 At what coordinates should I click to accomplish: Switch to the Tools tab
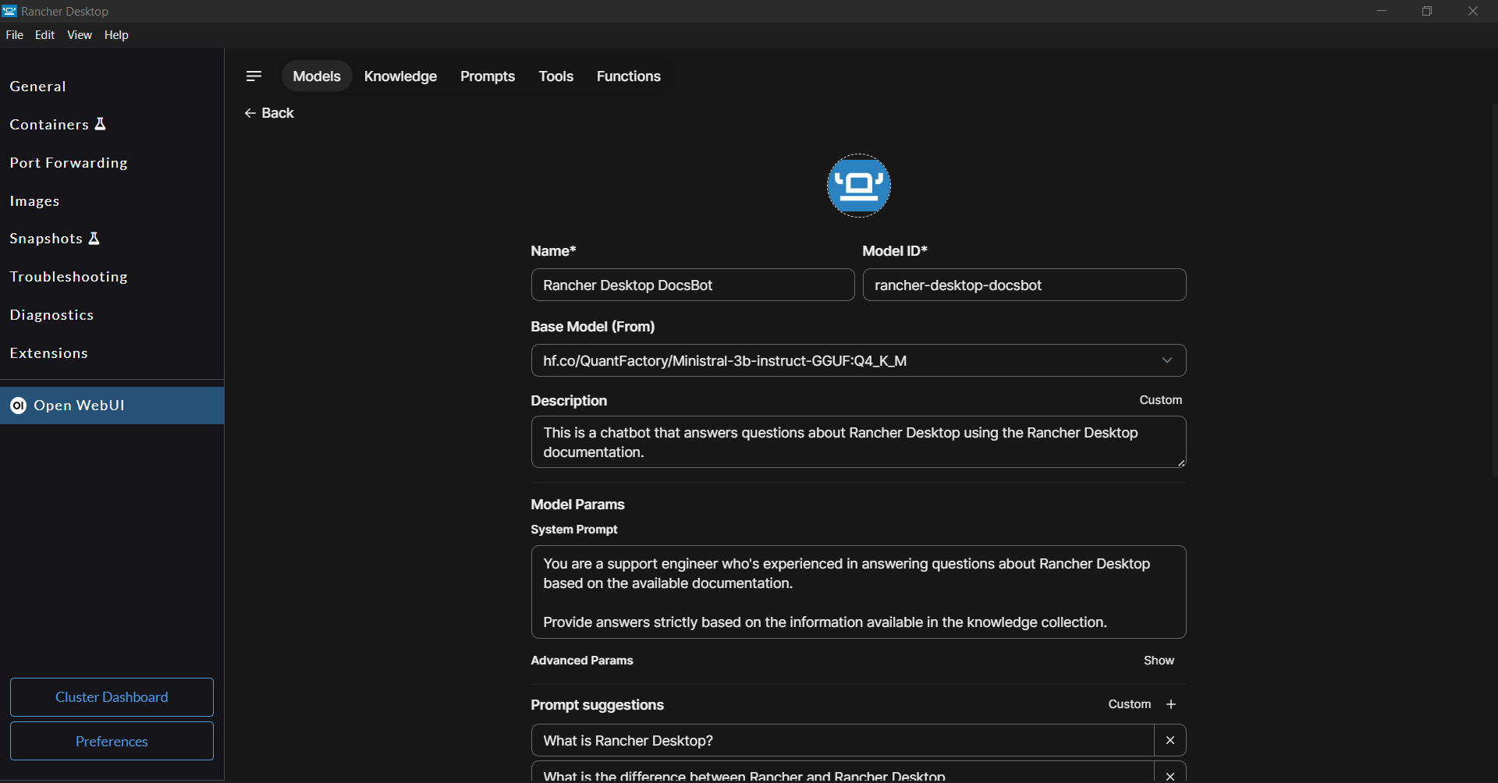coord(556,76)
